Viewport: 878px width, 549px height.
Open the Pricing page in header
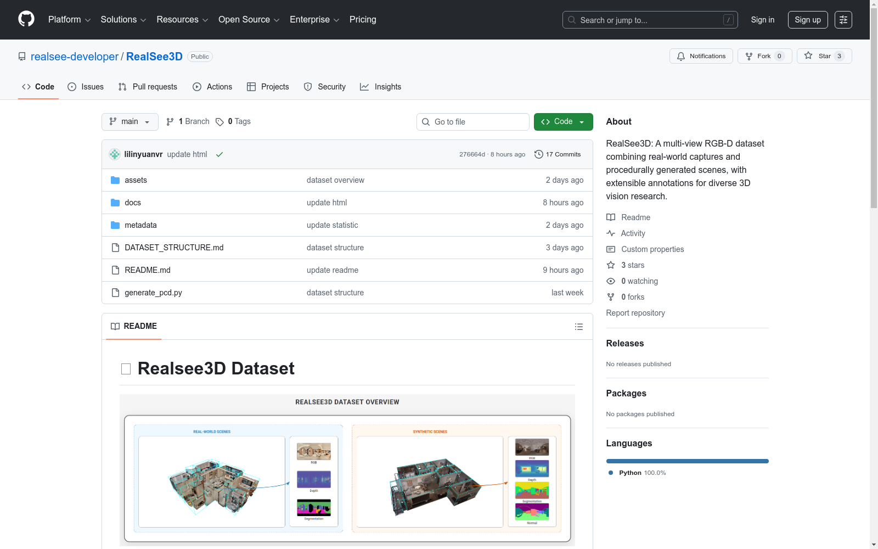tap(363, 20)
